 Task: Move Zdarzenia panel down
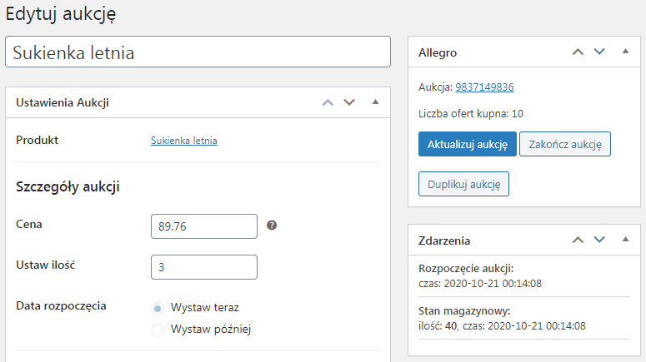point(599,240)
